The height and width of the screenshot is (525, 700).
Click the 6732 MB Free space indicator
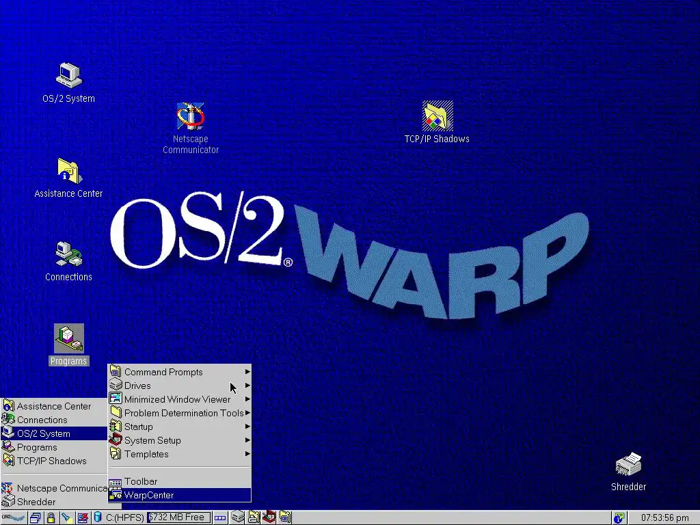pos(179,518)
